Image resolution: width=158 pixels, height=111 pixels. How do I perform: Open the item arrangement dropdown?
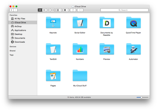pyautogui.click(x=59, y=10)
